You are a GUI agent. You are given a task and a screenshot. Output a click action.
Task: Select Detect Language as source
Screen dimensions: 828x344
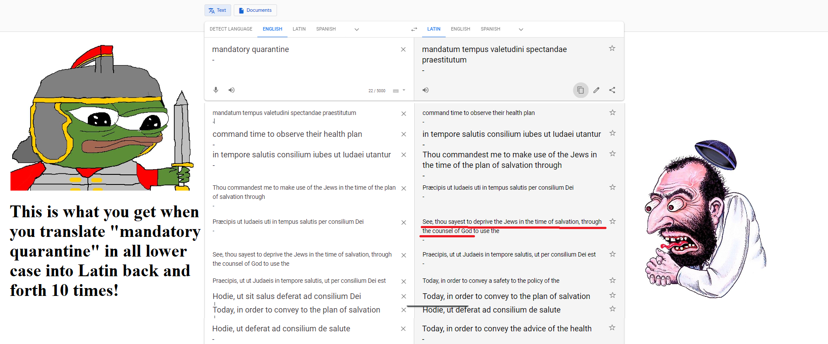[231, 29]
